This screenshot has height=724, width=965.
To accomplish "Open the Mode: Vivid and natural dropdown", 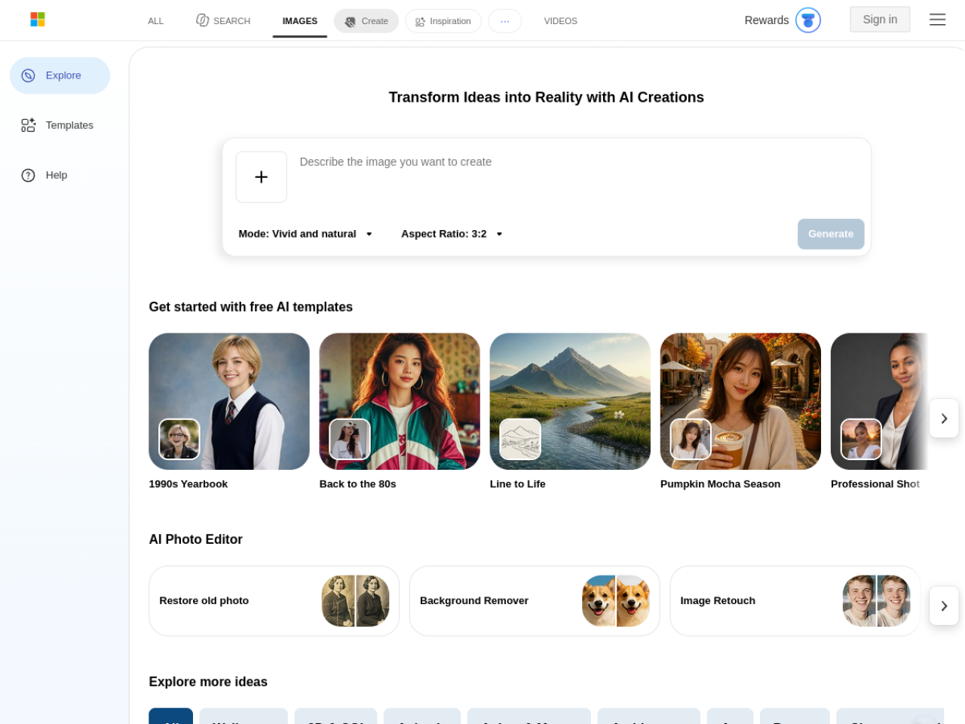I will point(305,234).
